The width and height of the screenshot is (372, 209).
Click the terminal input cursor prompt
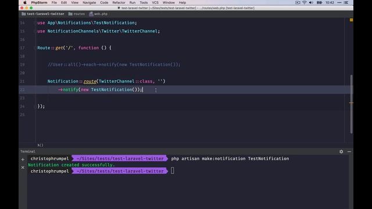tap(173, 171)
